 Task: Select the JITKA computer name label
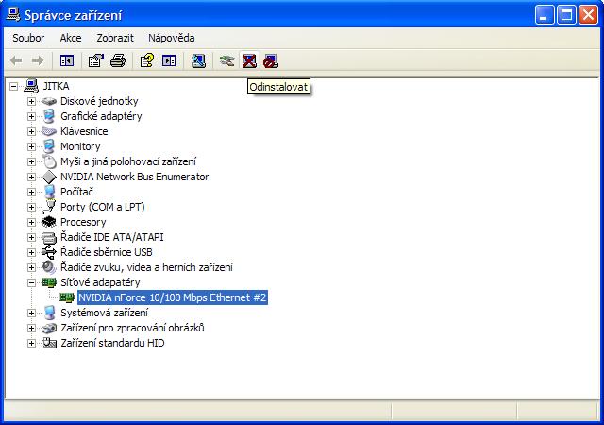[57, 86]
